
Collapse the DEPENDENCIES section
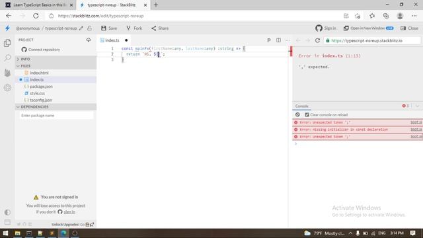point(56,107)
